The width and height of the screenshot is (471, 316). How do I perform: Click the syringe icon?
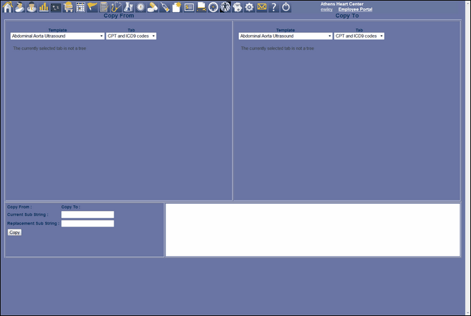pos(165,7)
